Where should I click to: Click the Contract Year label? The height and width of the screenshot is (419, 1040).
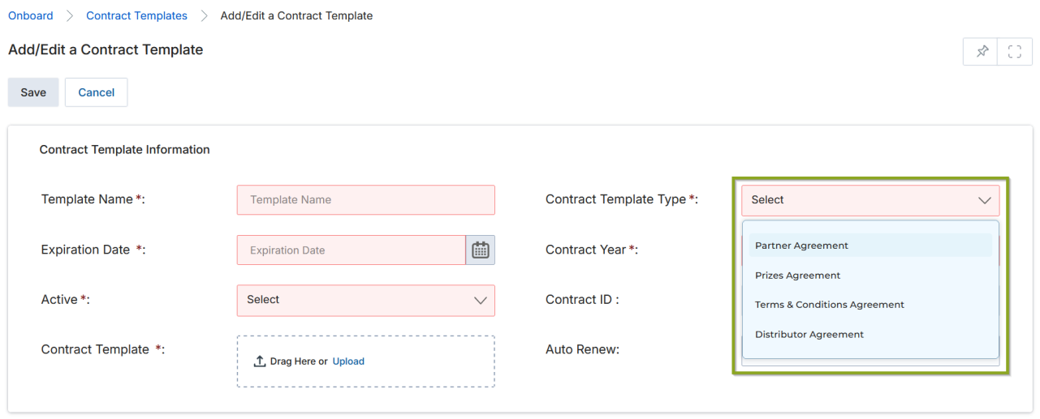tap(592, 250)
